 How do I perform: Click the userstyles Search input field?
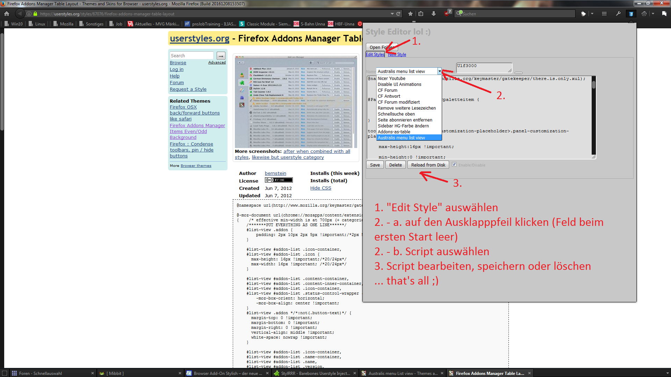(x=191, y=56)
